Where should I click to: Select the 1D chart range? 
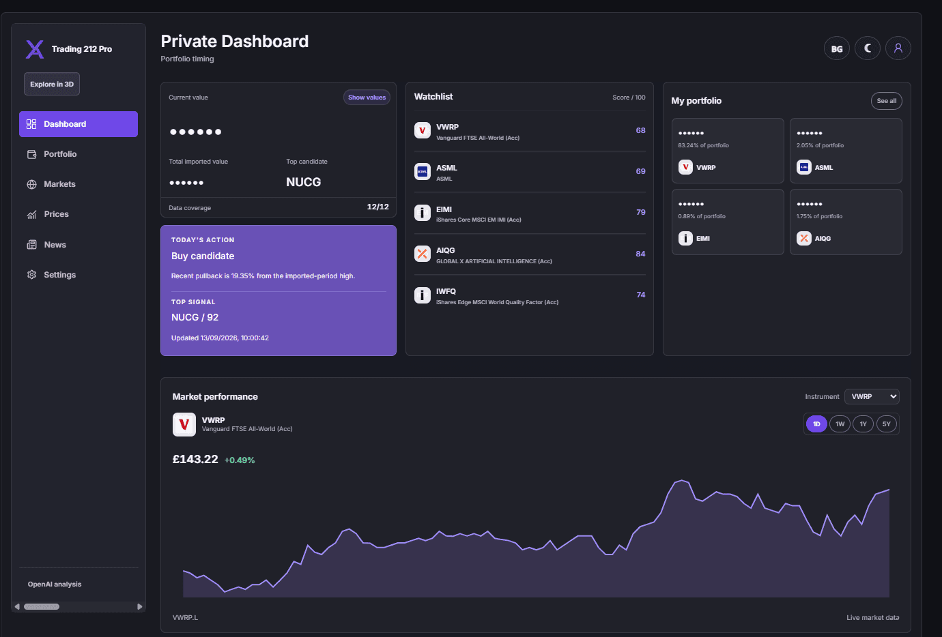[816, 424]
